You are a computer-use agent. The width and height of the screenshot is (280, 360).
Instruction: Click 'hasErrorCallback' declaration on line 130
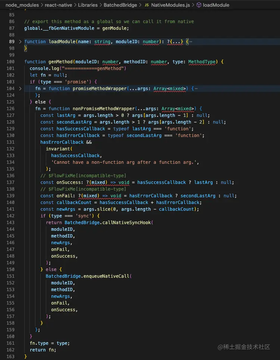pyautogui.click(x=78, y=136)
